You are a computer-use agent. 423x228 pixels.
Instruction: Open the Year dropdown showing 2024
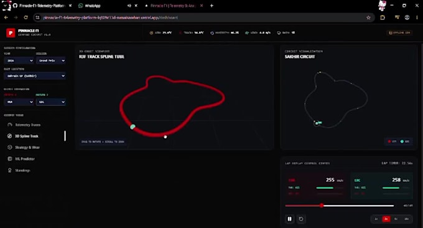19,60
